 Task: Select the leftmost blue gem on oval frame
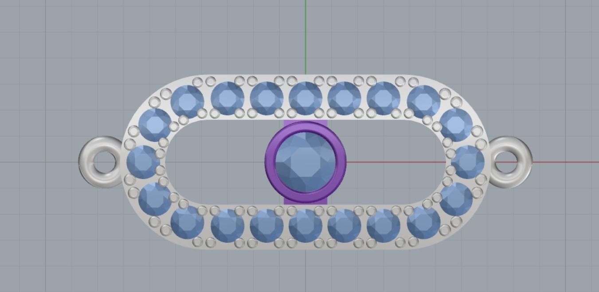point(143,162)
